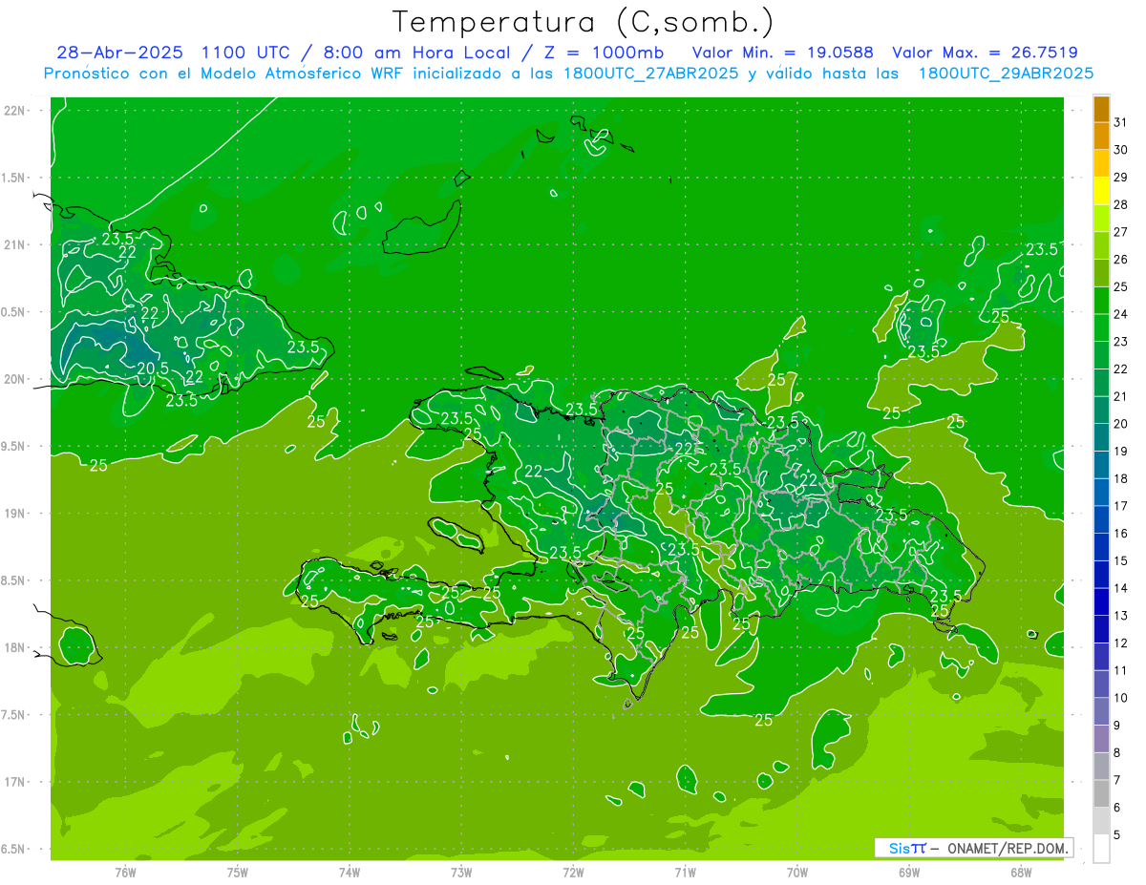Click the yellow swatch between 28 and 29
Screen dimensions: 1146x885
pos(1101,191)
